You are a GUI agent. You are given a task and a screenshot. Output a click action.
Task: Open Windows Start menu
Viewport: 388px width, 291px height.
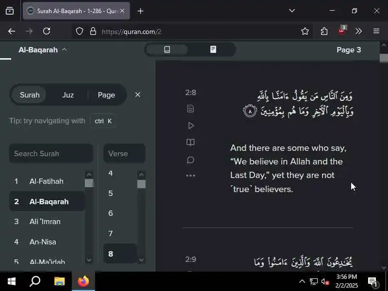tap(11, 281)
